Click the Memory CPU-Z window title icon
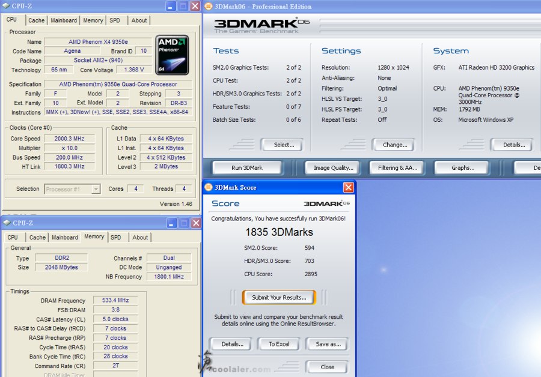Image resolution: width=541 pixels, height=377 pixels. coord(7,223)
